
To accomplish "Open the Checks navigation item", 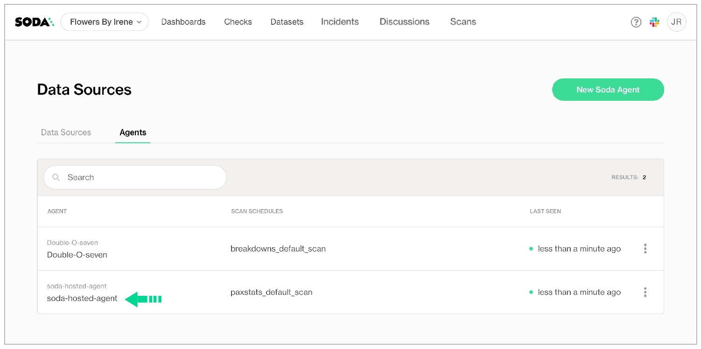I will point(238,22).
